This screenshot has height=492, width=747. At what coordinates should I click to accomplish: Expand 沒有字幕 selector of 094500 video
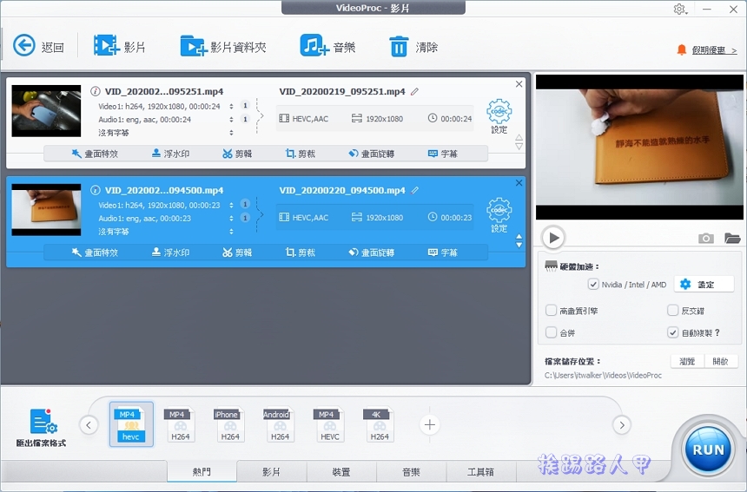(232, 232)
